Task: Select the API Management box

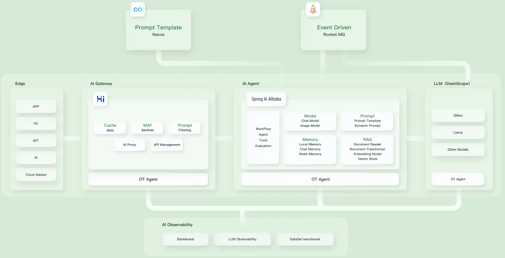Action: [x=167, y=144]
